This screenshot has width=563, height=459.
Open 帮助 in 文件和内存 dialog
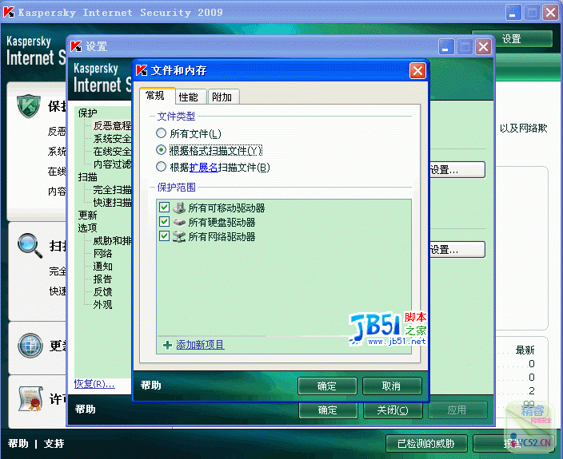click(151, 386)
